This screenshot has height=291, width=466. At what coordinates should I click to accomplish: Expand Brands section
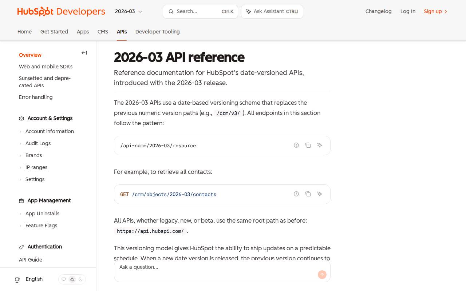pyautogui.click(x=20, y=156)
